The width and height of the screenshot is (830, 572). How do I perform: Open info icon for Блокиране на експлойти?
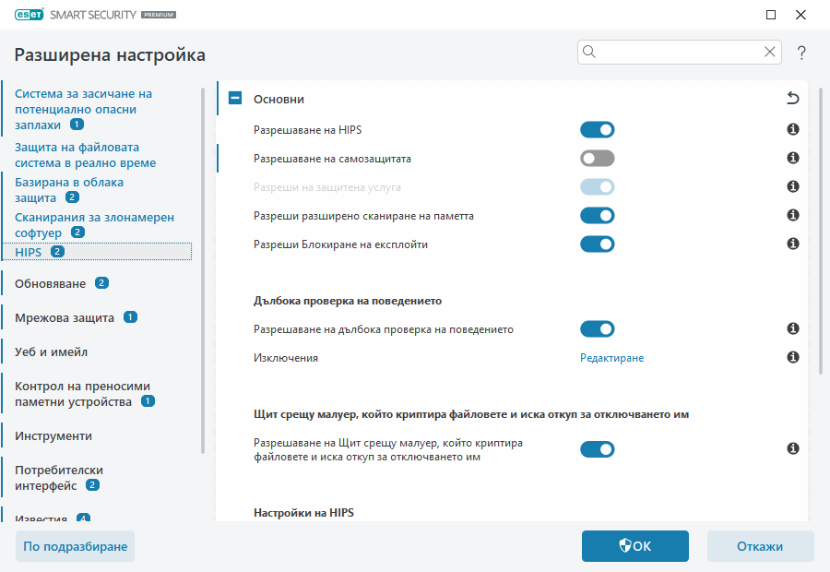coord(792,244)
